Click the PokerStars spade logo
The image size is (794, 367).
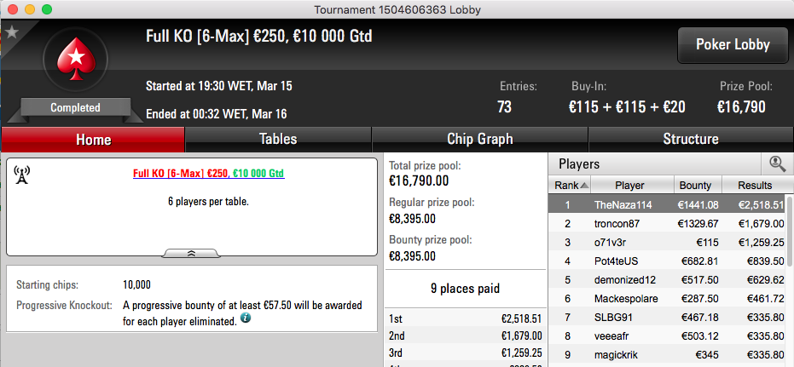tap(76, 59)
